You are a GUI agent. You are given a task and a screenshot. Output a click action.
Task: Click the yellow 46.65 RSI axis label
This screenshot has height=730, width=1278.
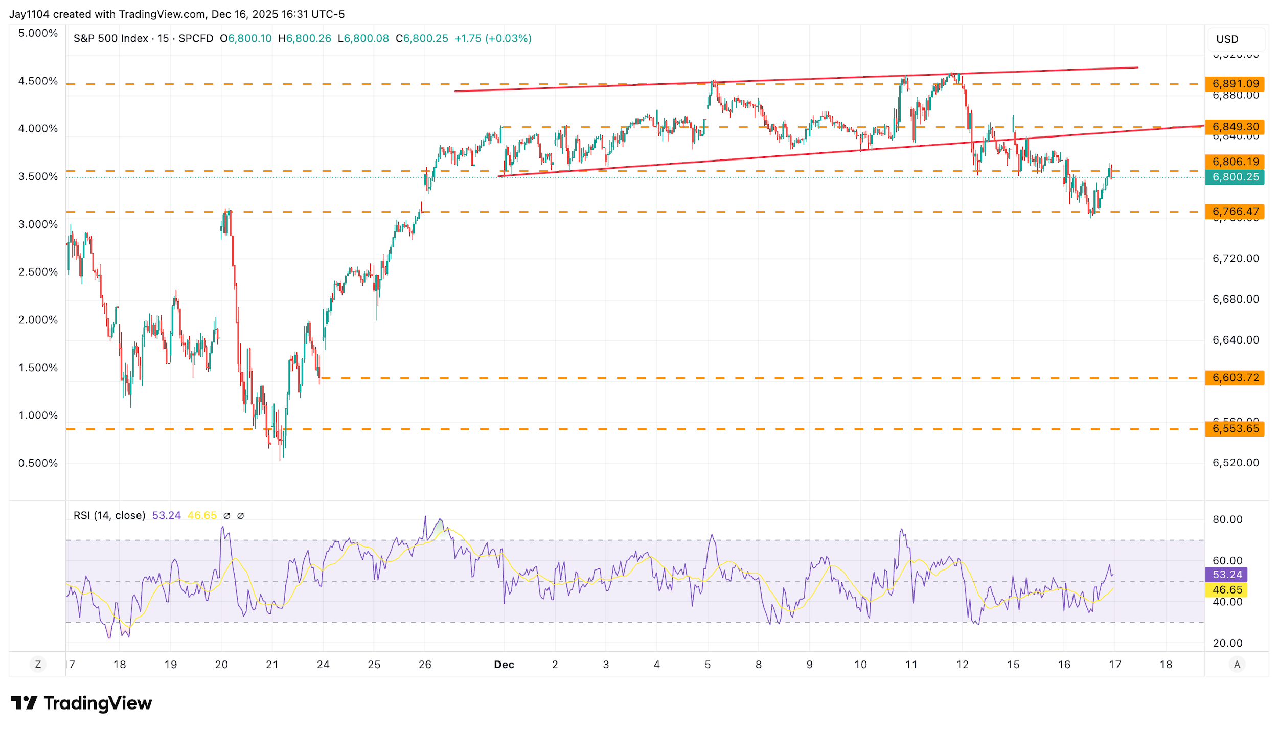[1226, 590]
